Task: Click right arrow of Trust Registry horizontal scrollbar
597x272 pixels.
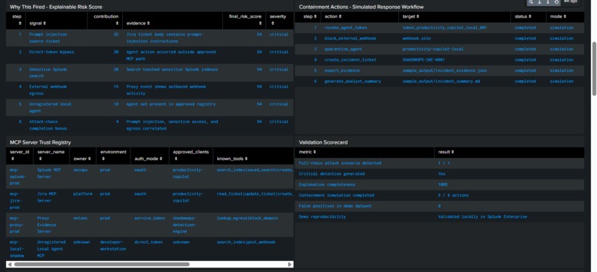Action: click(x=290, y=264)
